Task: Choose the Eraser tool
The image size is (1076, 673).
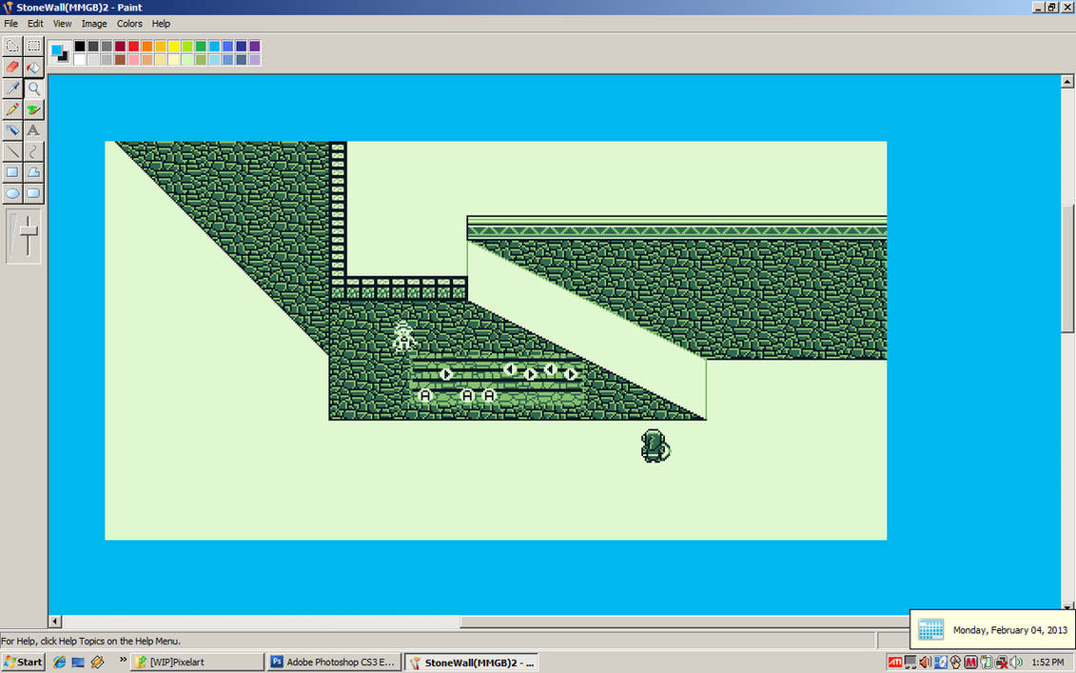Action: coord(12,68)
